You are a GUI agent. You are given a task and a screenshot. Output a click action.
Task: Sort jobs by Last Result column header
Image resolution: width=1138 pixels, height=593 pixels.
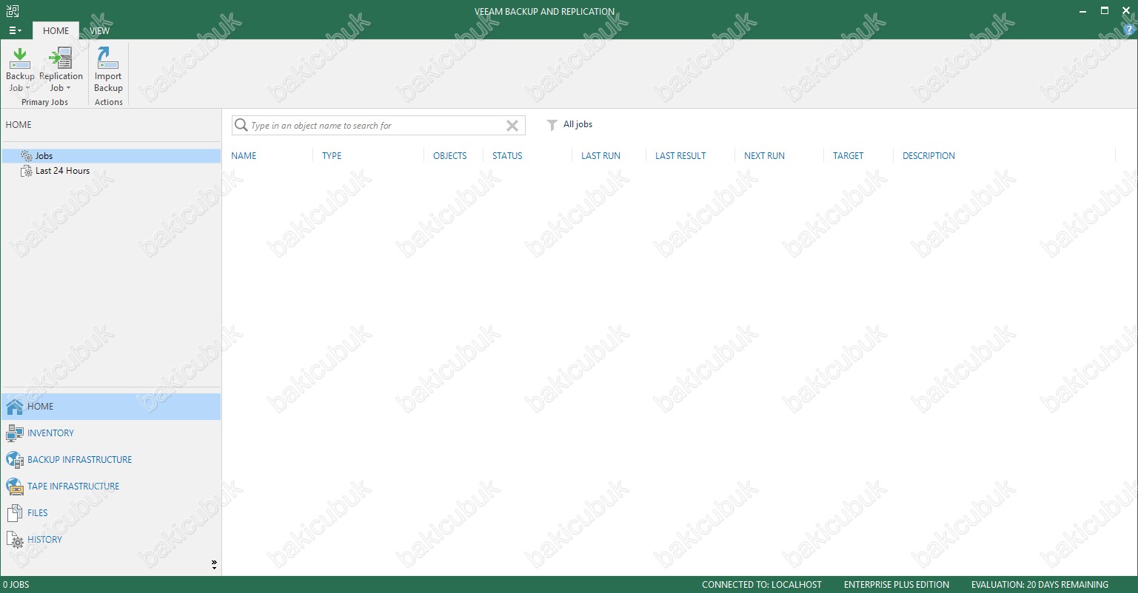click(x=680, y=156)
